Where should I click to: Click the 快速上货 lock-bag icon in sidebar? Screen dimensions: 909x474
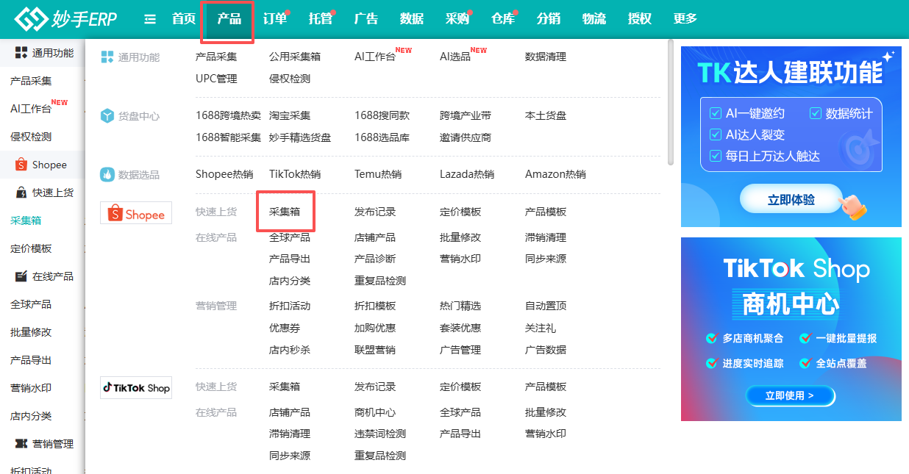point(21,193)
